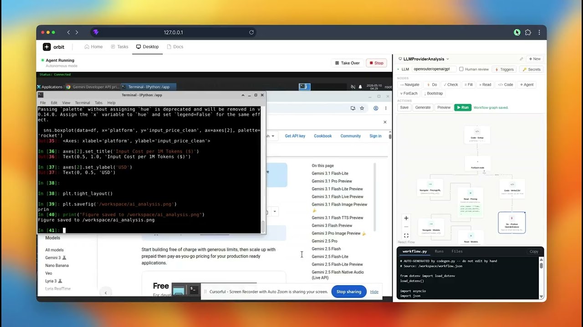Add a Code node
Screen dimensions: 583x327
506,84
